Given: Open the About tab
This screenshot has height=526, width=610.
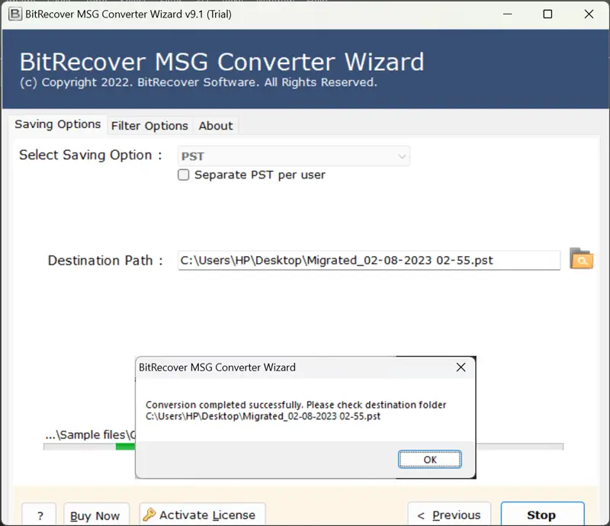Looking at the screenshot, I should click(x=216, y=126).
